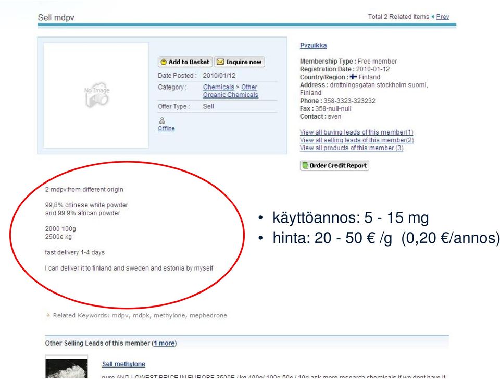Image resolution: width=500 pixels, height=379 pixels.
Task: Click the Inquire now button
Action: click(x=239, y=62)
